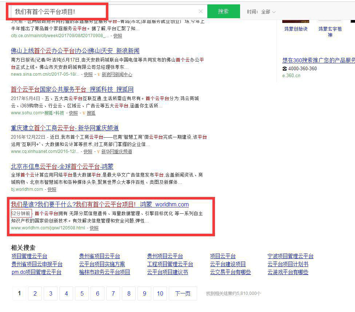Click the V badge before 新华网重庆频道
Image resolution: width=355 pixels, height=312 pixels.
point(98,151)
